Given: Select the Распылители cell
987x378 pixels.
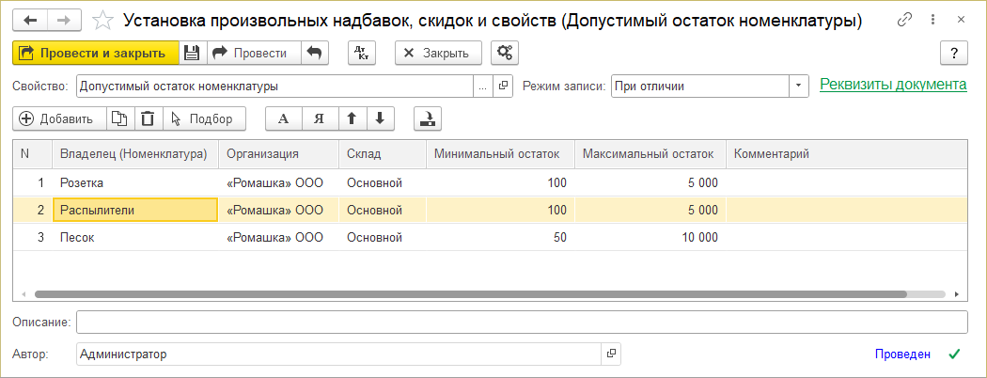Looking at the screenshot, I should (x=135, y=211).
